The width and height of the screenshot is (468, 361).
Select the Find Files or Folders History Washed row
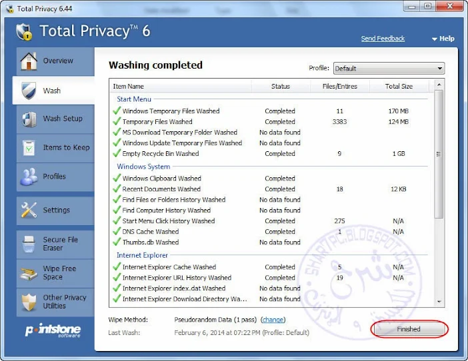(x=271, y=199)
